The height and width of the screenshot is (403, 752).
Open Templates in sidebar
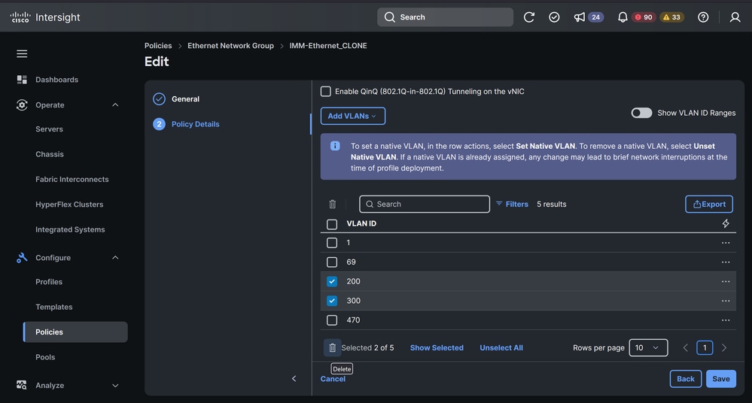pyautogui.click(x=53, y=308)
